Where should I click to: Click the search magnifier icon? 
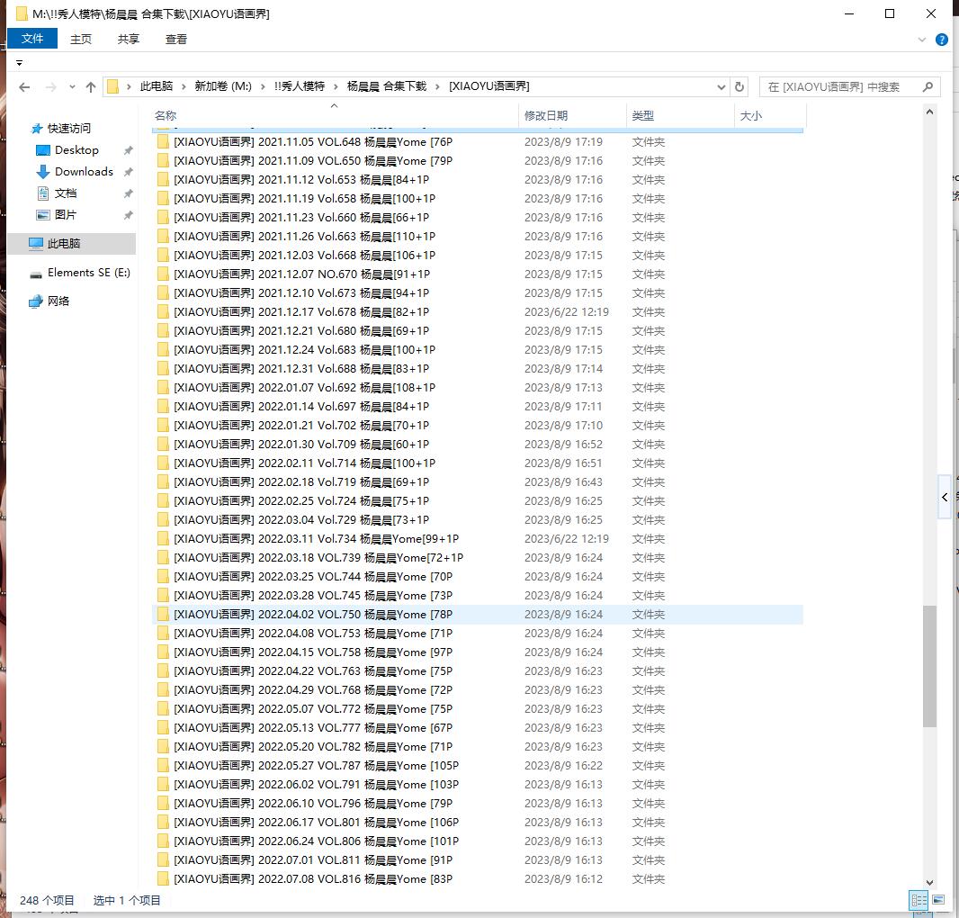click(928, 87)
